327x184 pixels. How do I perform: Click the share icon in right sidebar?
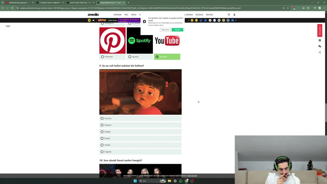point(320,52)
